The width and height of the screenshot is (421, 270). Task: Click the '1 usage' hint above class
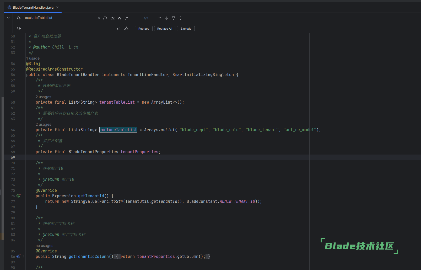tap(33, 58)
